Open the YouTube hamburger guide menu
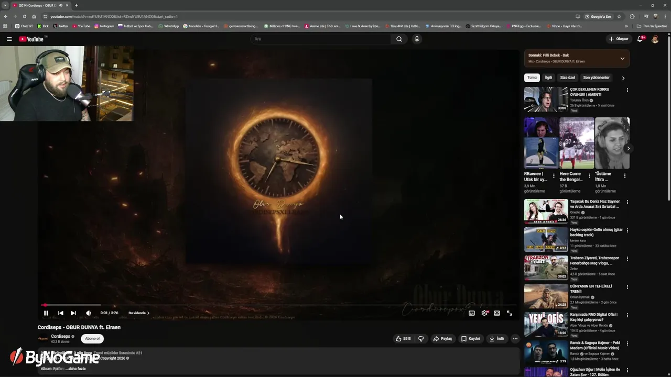The image size is (671, 377). point(9,39)
